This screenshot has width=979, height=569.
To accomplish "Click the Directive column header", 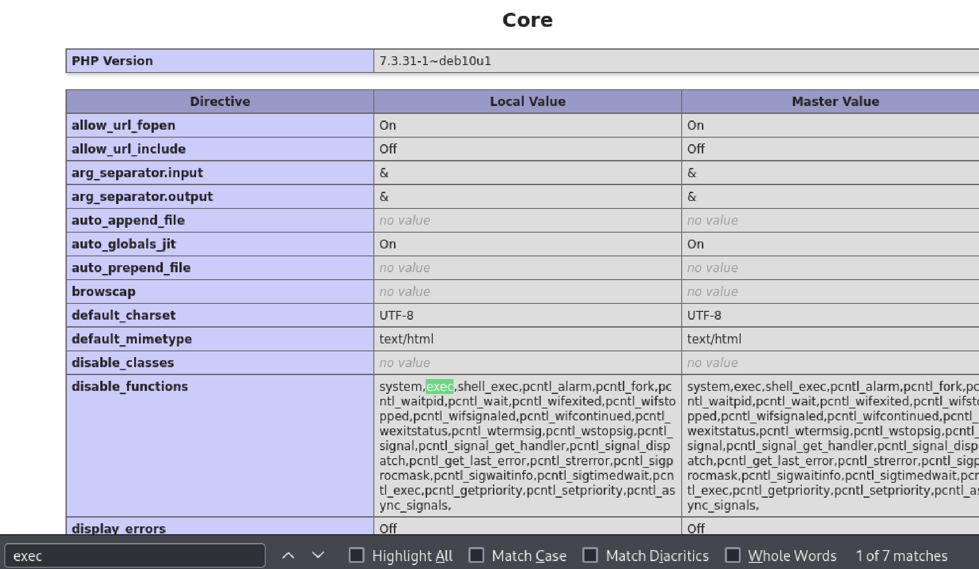I will (220, 102).
